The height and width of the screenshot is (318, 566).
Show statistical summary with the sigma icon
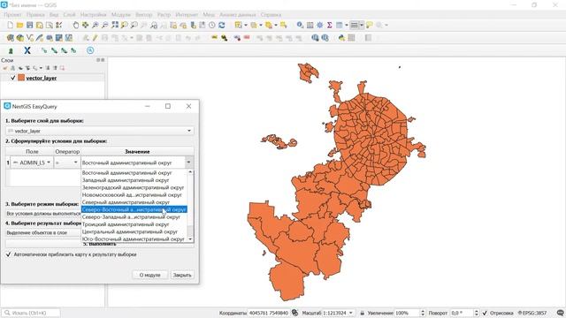pos(329,25)
